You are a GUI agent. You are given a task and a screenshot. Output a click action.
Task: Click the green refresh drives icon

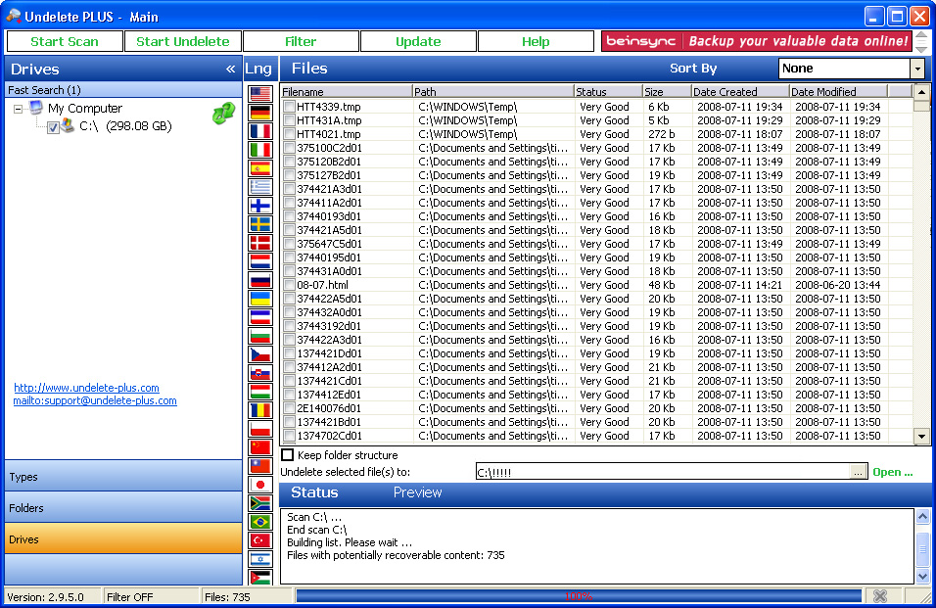[x=224, y=113]
